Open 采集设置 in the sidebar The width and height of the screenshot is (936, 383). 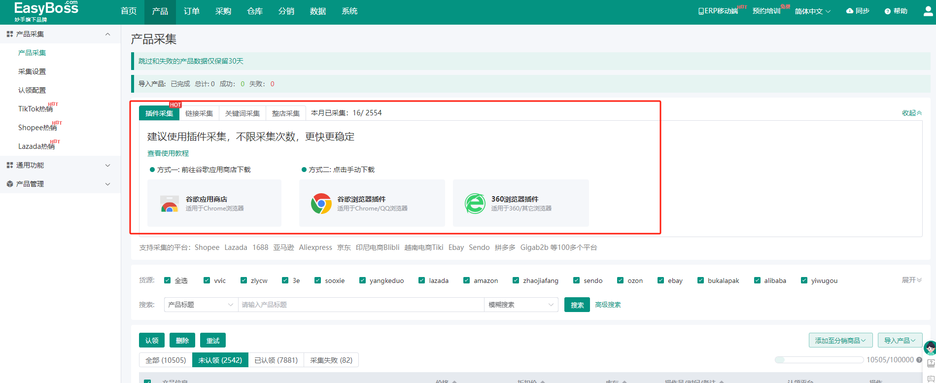coord(32,71)
